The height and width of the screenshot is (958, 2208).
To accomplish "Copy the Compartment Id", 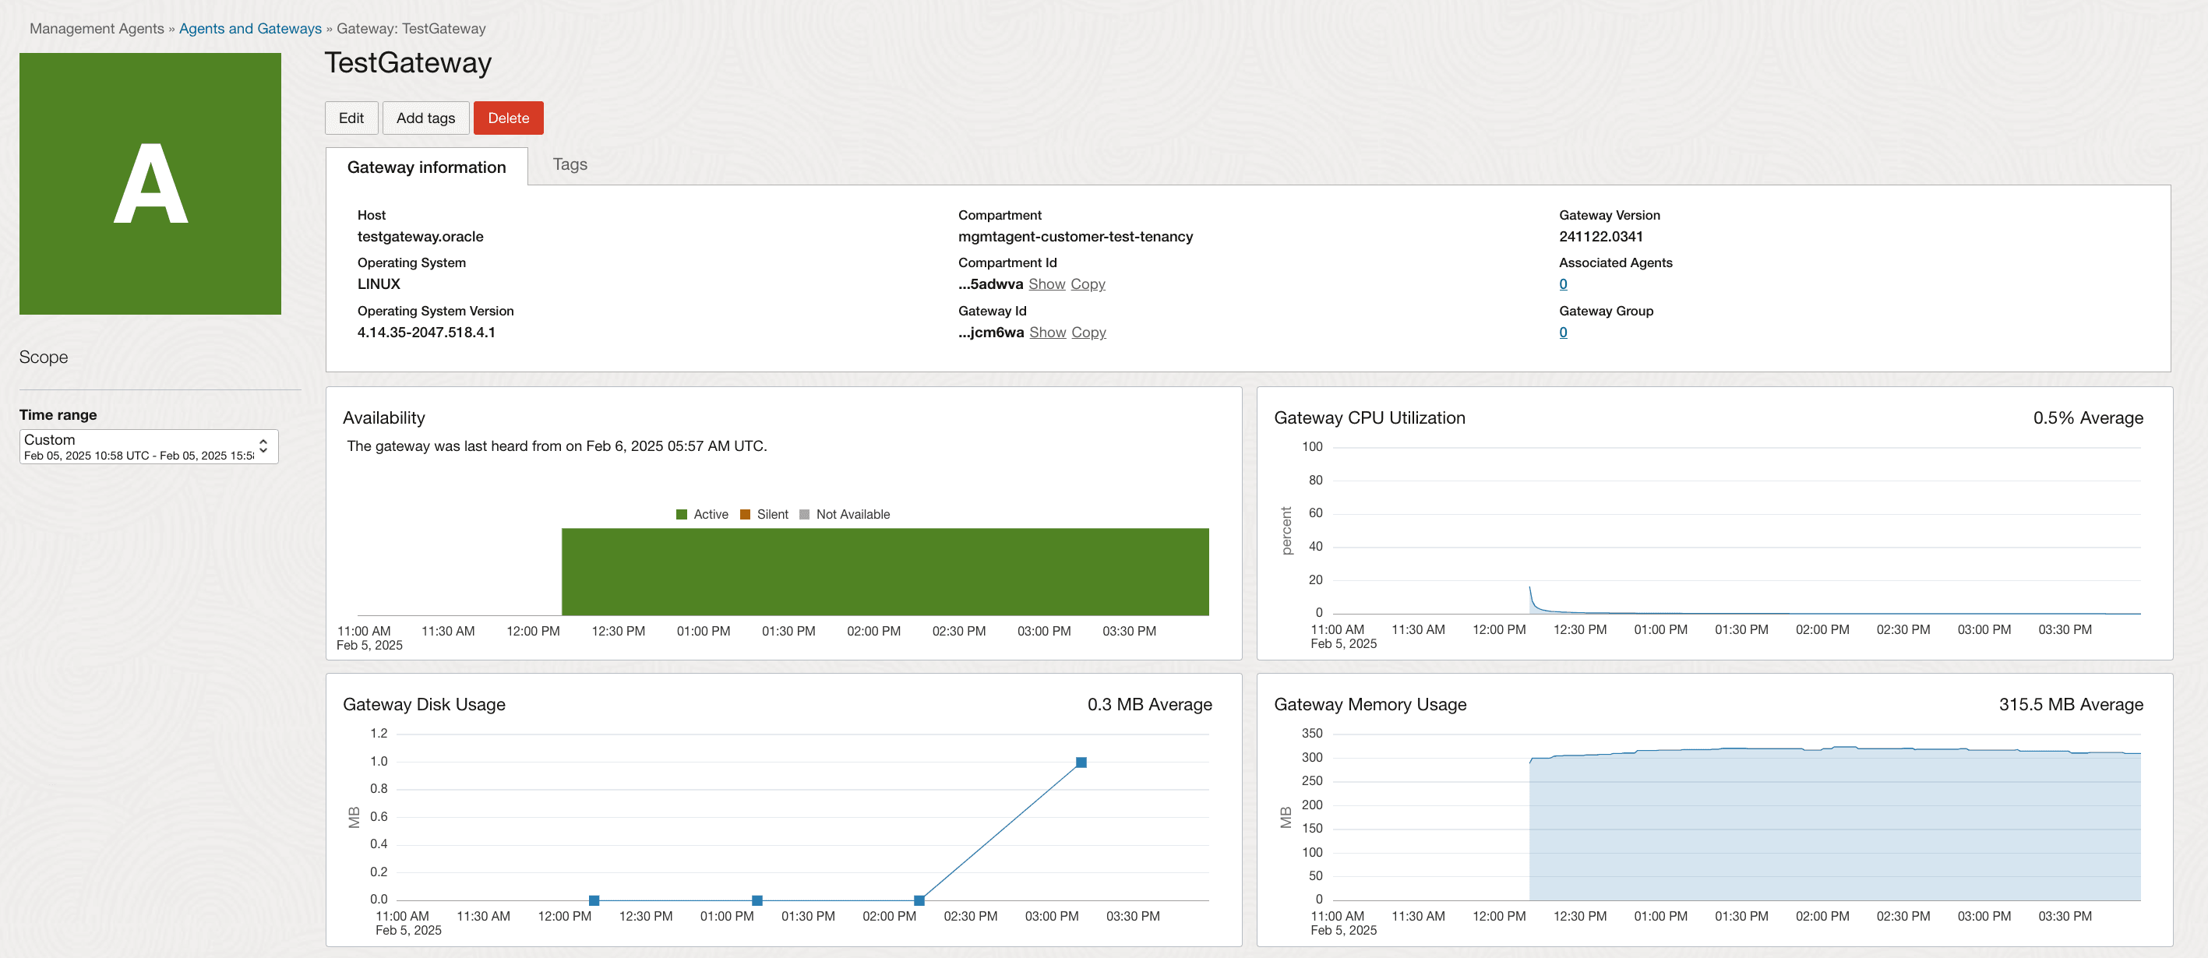I will click(1087, 284).
